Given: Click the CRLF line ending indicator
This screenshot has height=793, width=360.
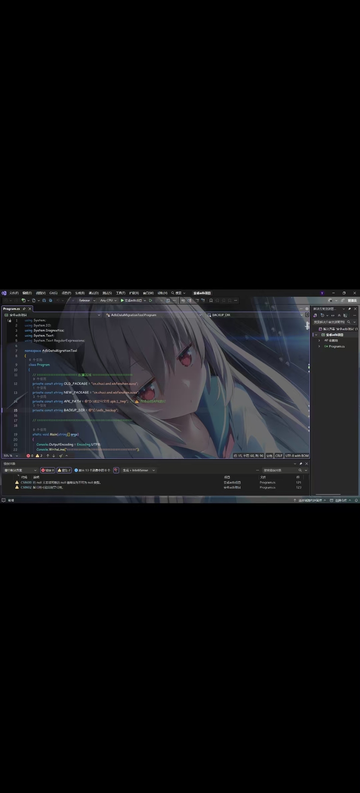Looking at the screenshot, I should click(279, 456).
